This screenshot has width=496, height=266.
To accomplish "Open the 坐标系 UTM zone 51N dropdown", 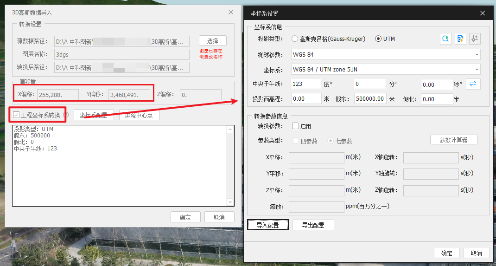I will (x=477, y=70).
